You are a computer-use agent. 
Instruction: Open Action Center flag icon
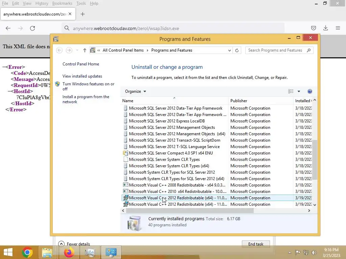point(298,252)
